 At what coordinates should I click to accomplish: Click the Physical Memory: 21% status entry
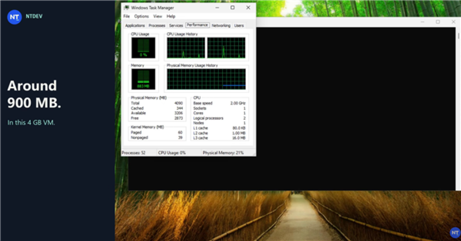(x=223, y=153)
